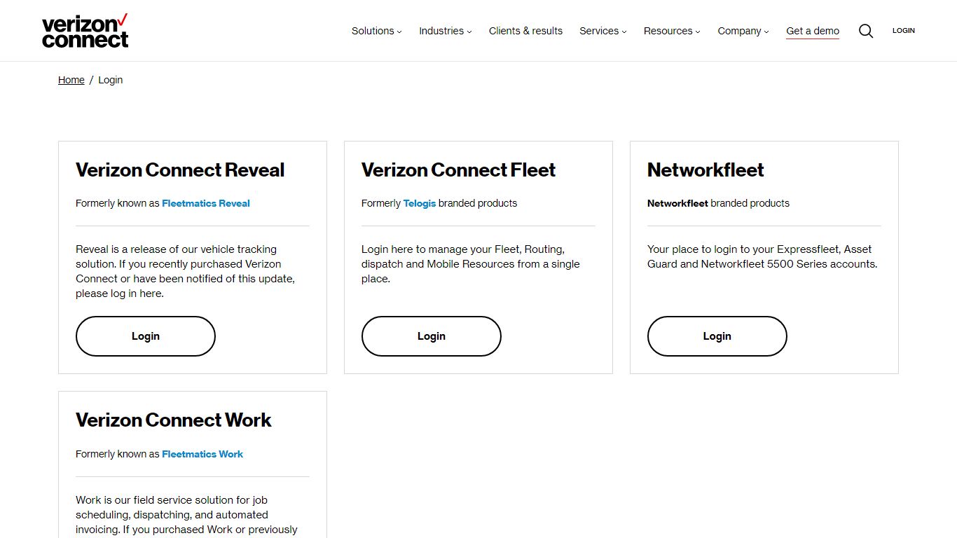Screen dimensions: 957x538
Task: Log in to Verizon Connect Reveal
Action: (146, 336)
